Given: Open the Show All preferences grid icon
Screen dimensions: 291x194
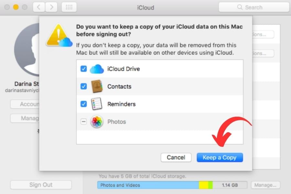Looking at the screenshot, I should (x=69, y=7).
